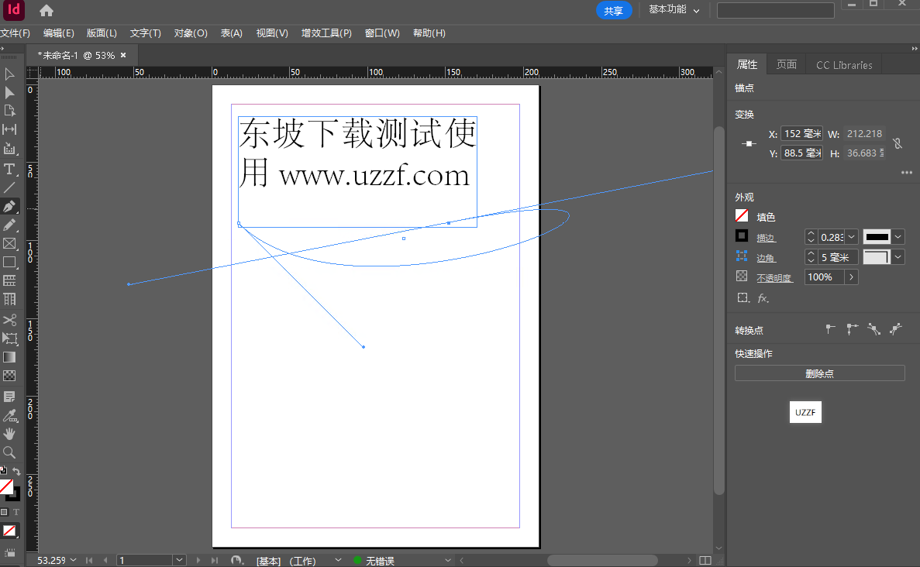920x567 pixels.
Task: Close the 未命名-1 document tab
Action: pos(123,55)
